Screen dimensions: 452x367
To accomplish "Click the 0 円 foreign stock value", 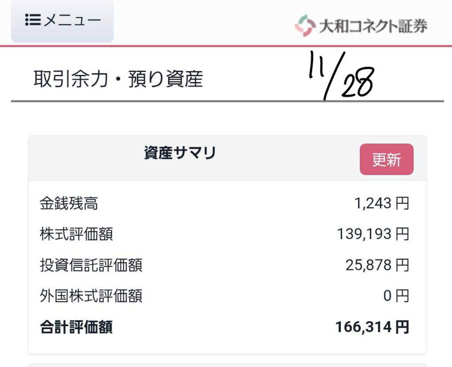I will click(x=395, y=296).
